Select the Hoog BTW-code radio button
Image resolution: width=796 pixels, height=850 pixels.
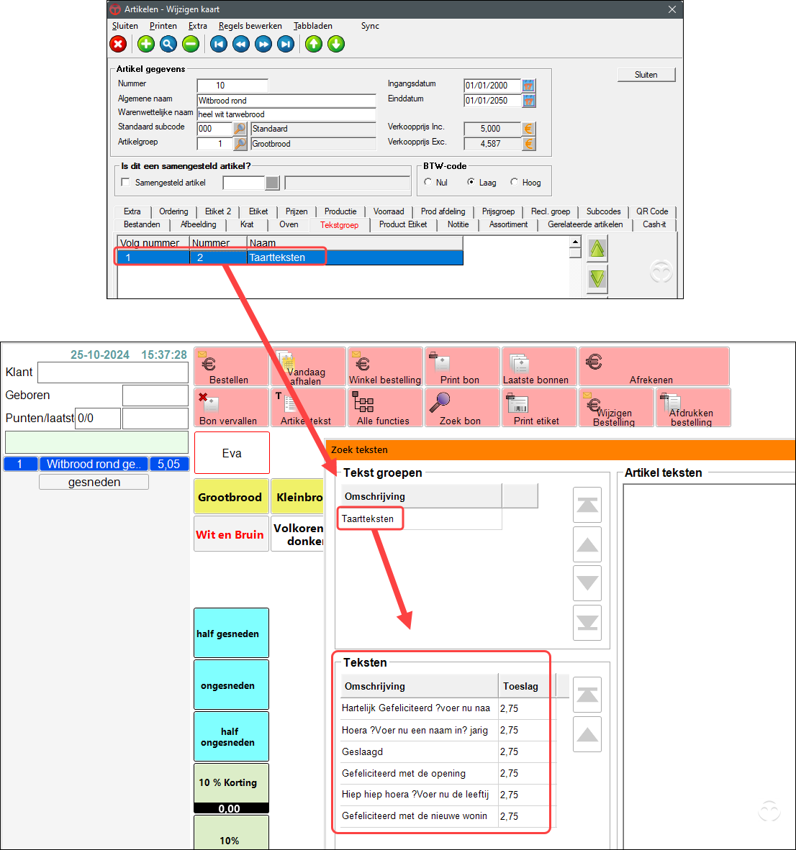click(x=514, y=182)
